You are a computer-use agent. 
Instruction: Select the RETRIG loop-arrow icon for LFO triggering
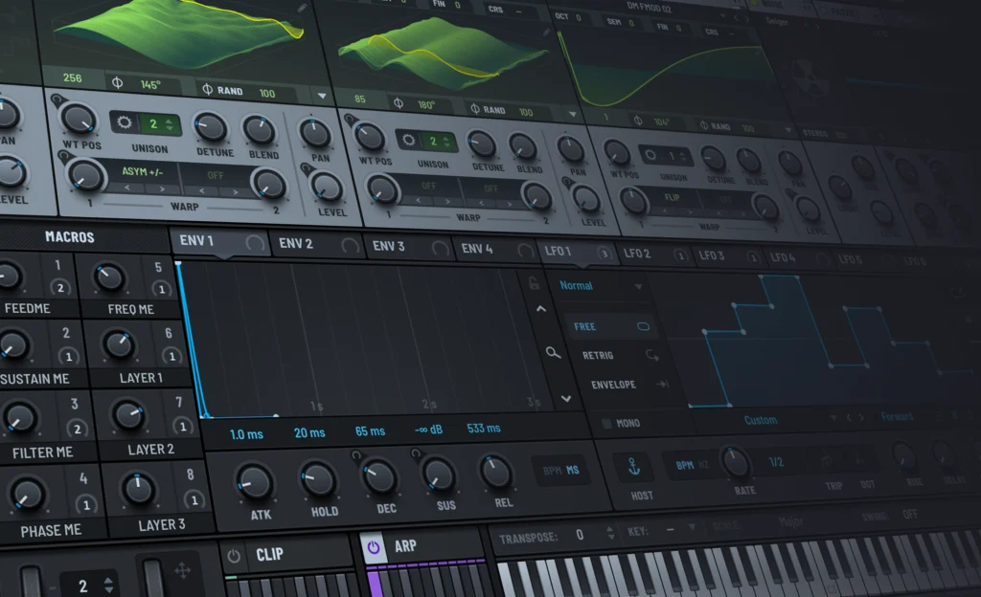click(652, 356)
